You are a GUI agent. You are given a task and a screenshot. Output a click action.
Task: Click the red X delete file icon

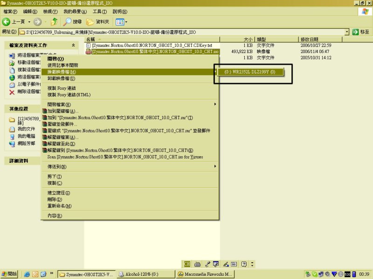[x=12, y=92]
